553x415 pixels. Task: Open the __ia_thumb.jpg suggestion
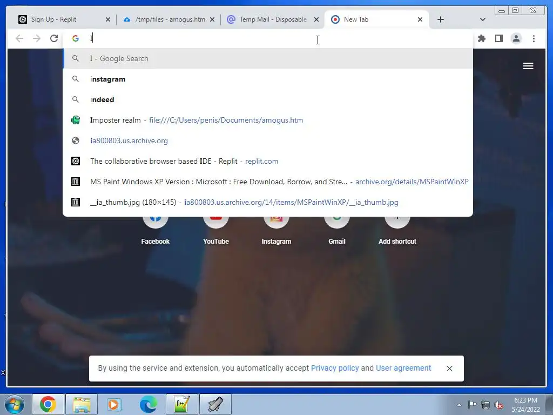tap(268, 202)
